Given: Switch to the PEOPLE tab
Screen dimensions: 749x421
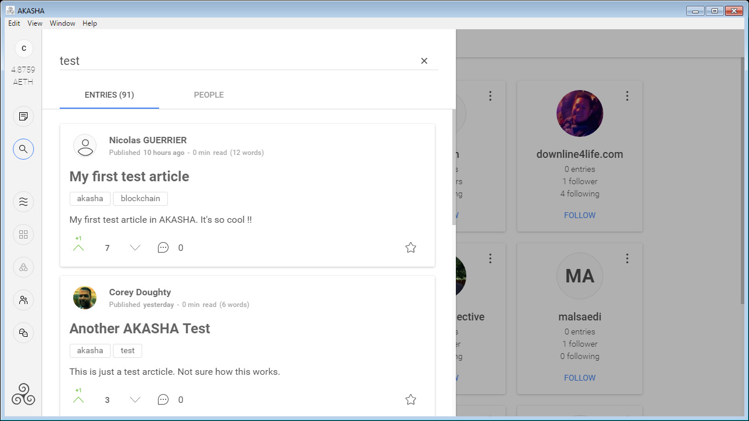Looking at the screenshot, I should 209,95.
